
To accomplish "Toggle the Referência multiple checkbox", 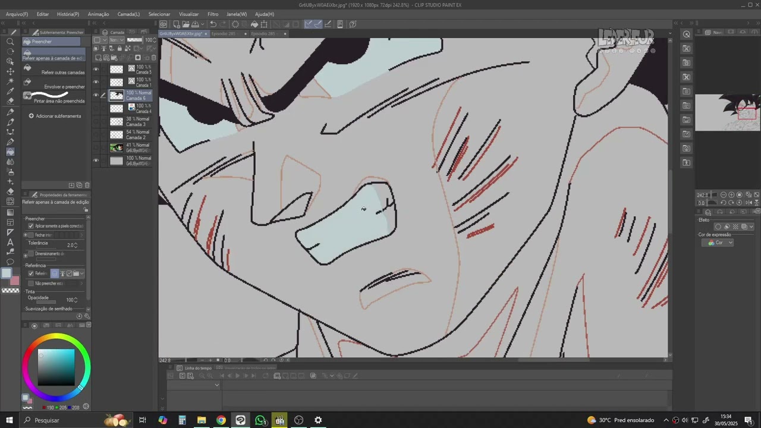I will tap(31, 273).
